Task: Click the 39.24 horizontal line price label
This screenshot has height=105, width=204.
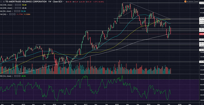Action: point(201,45)
